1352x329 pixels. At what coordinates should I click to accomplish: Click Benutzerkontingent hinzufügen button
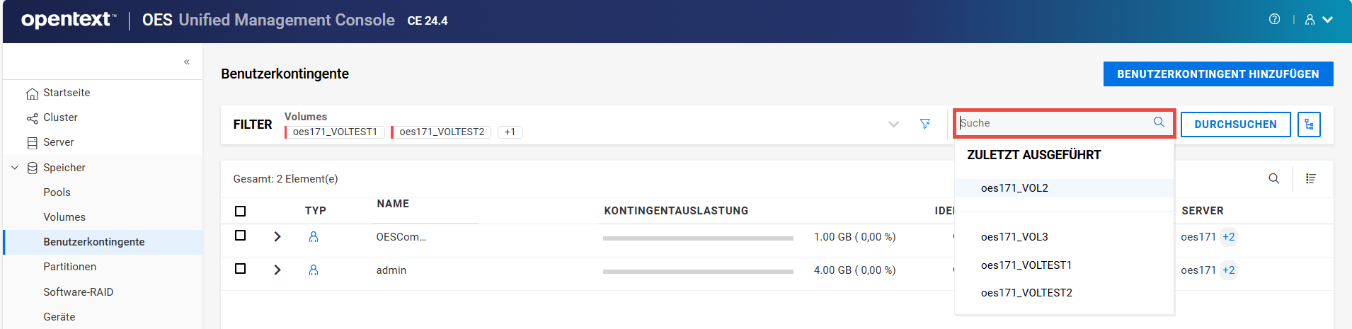[1218, 74]
